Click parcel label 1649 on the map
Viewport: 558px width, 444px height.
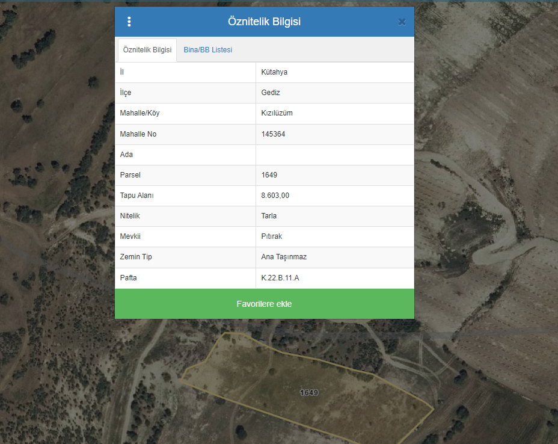coord(308,393)
